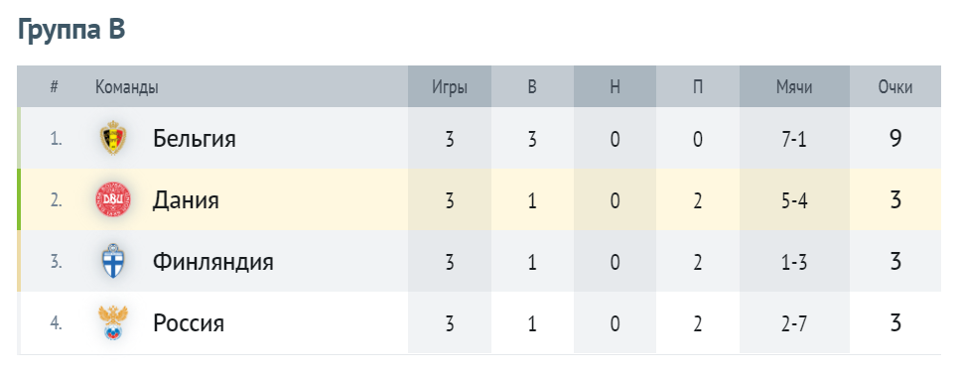Viewport: 961px width, 373px height.
Task: Click the Команды column header
Action: tap(127, 87)
